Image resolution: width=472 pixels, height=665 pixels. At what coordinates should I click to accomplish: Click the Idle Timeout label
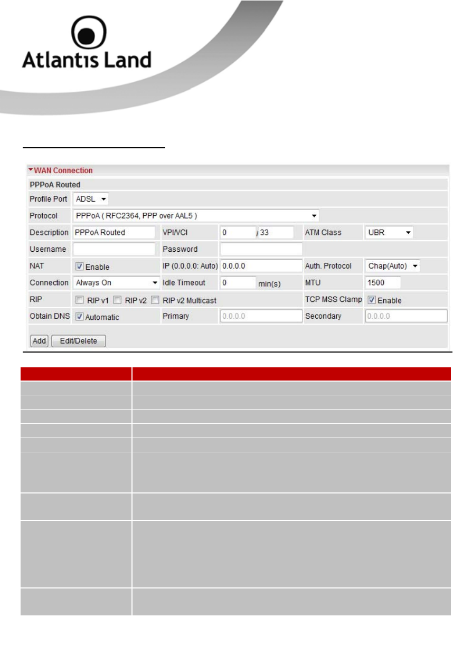[x=184, y=282]
